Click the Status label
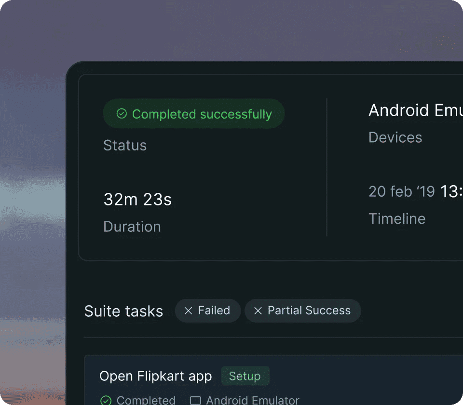This screenshot has height=405, width=463. tap(125, 145)
